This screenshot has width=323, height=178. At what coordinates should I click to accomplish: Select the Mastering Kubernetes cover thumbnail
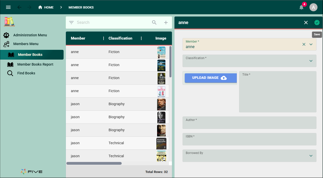click(161, 143)
